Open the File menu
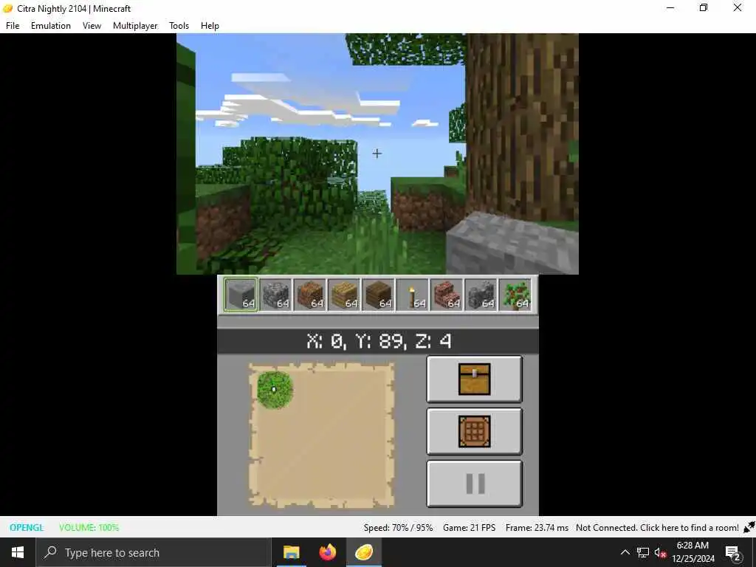The image size is (756, 567). click(13, 26)
